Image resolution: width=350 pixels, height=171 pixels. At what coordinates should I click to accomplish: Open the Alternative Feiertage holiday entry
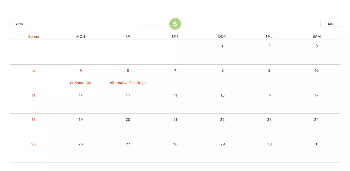[x=128, y=83]
